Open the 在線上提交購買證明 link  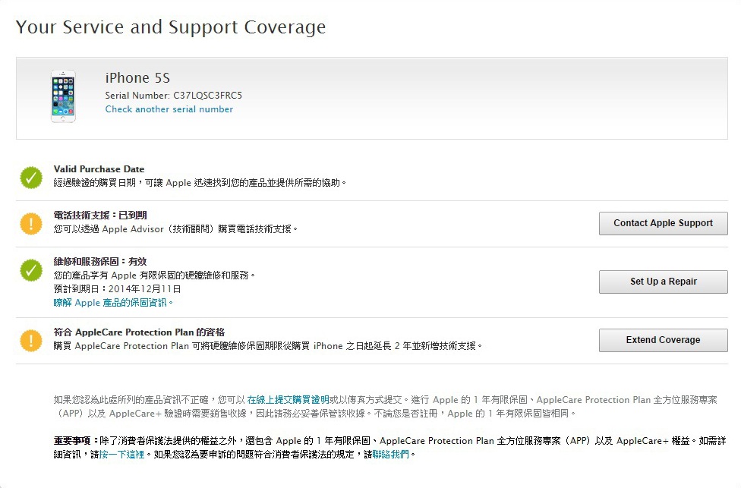[288, 400]
